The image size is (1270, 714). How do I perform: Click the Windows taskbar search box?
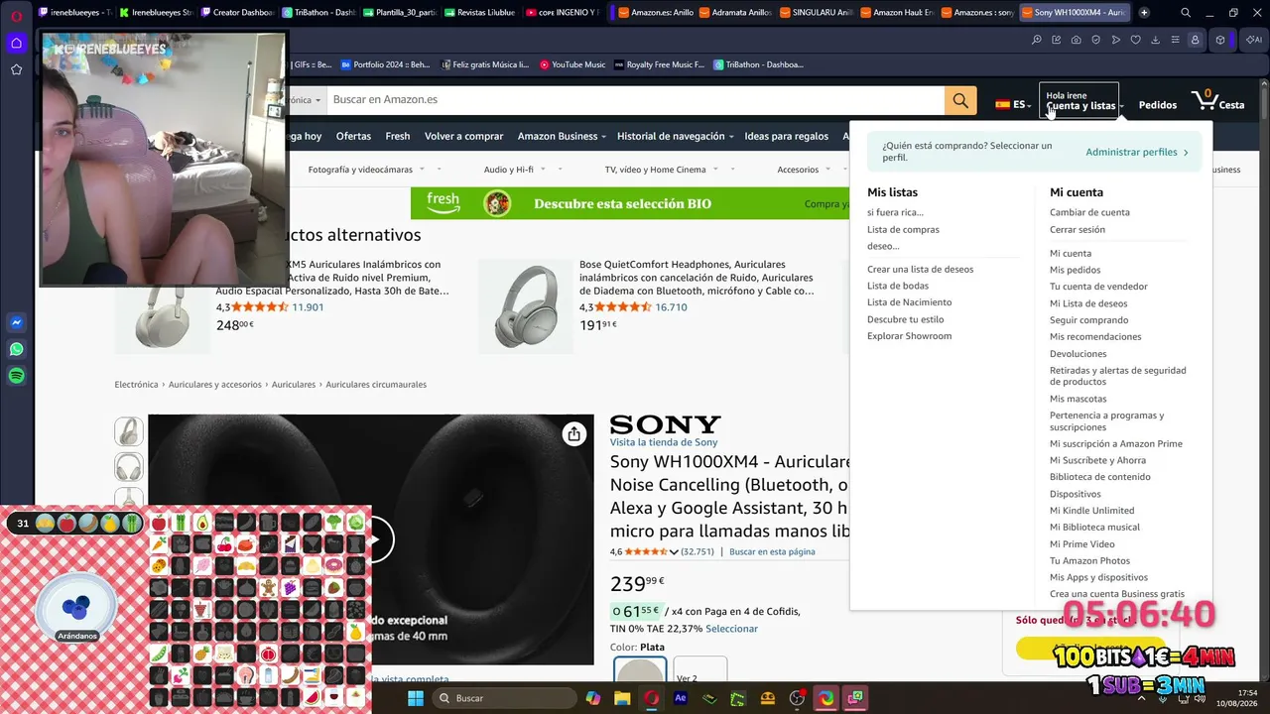tap(504, 698)
